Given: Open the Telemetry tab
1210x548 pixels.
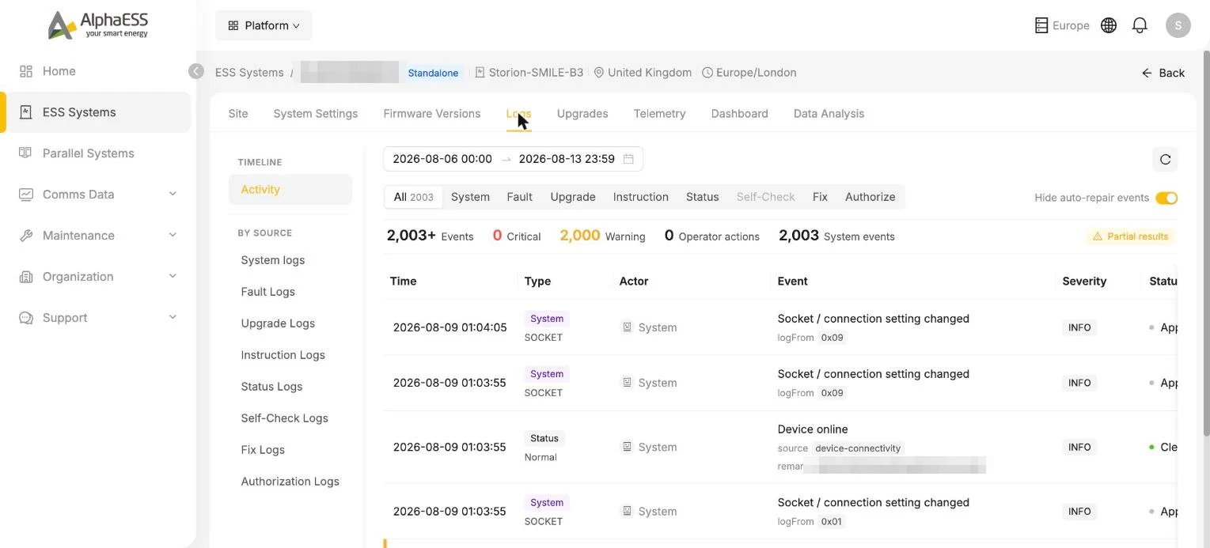Looking at the screenshot, I should click(659, 114).
